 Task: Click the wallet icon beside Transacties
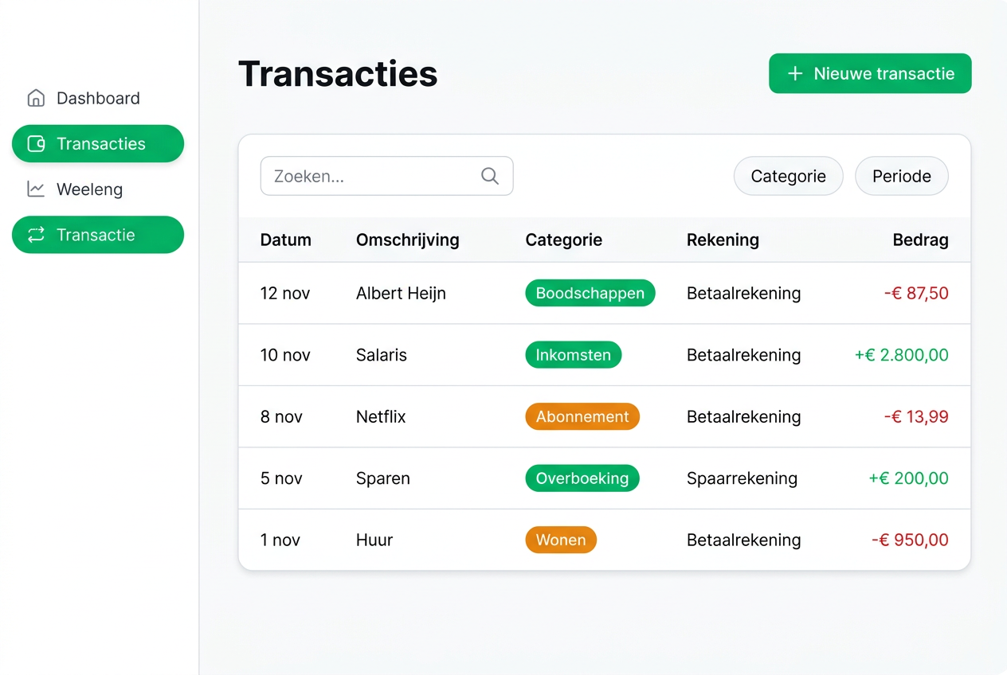tap(36, 144)
